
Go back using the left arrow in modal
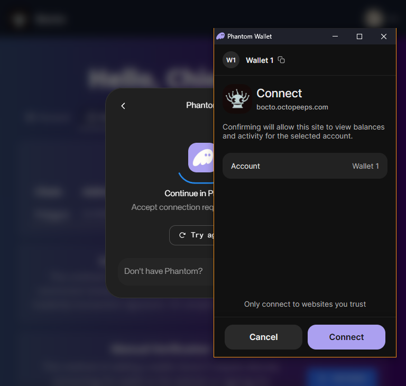coord(123,106)
